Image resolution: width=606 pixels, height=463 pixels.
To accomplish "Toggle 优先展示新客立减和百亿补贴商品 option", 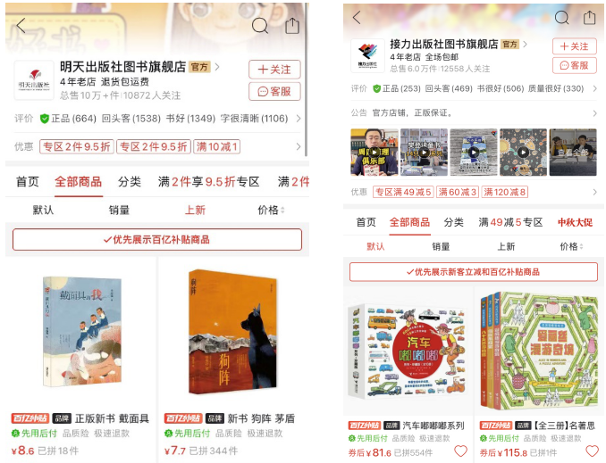I will point(474,272).
